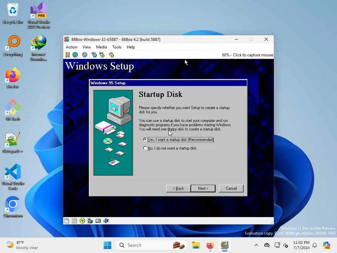Open the Everything search shortcut
The height and width of the screenshot is (253, 337).
click(13, 45)
